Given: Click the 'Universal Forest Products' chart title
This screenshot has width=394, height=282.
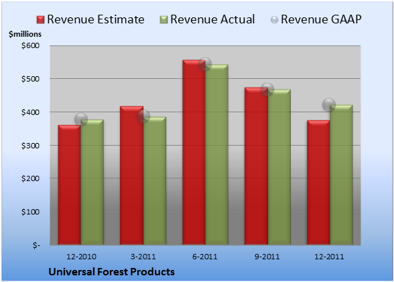Looking at the screenshot, I should 111,272.
